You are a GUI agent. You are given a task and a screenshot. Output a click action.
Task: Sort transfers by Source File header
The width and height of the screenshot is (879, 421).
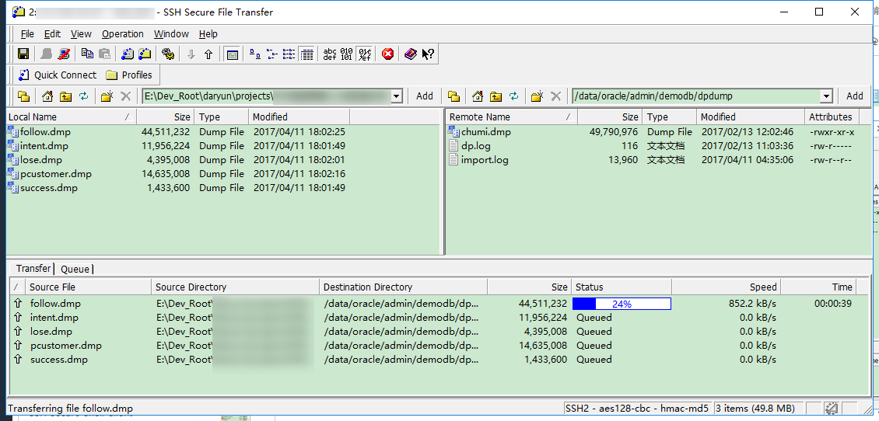point(88,287)
